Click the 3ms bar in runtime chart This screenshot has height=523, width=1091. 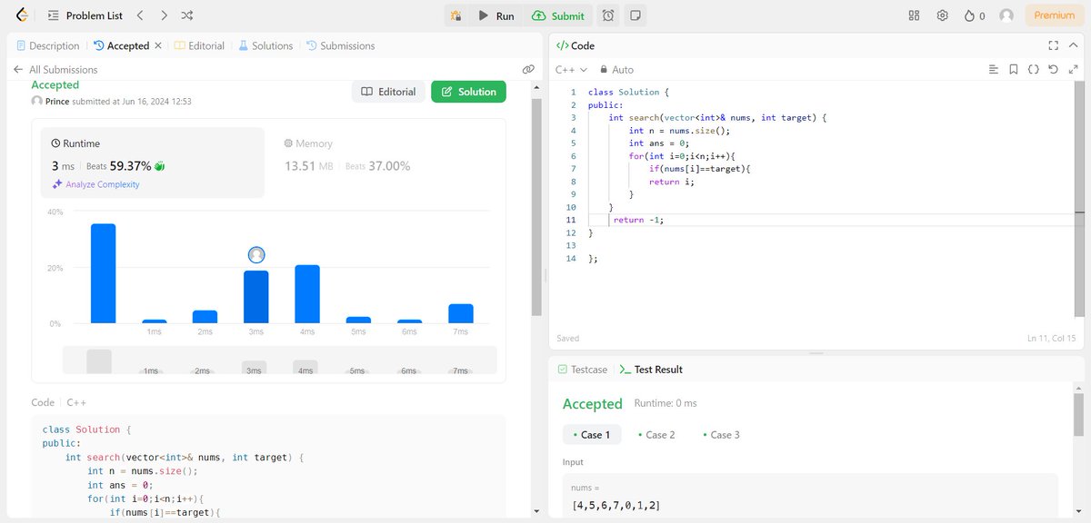pyautogui.click(x=256, y=297)
